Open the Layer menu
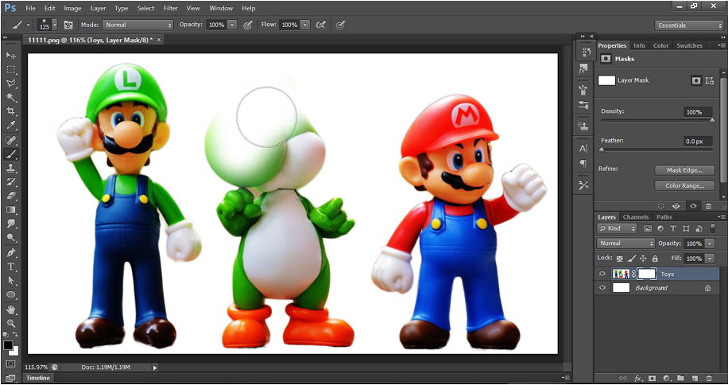The image size is (728, 385). coord(98,9)
